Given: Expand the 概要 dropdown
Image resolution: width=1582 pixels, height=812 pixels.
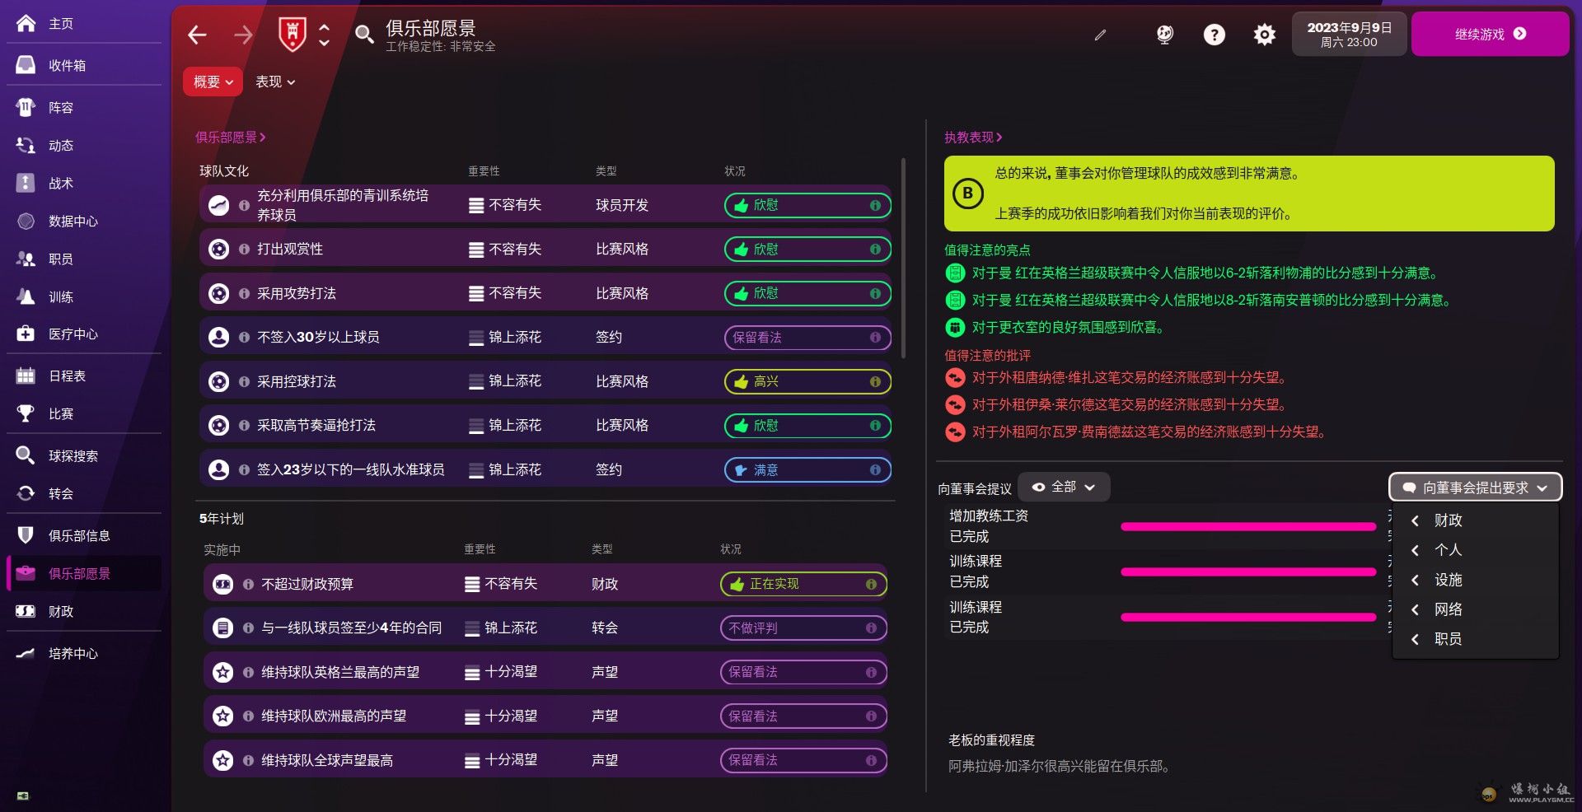Looking at the screenshot, I should click(213, 82).
